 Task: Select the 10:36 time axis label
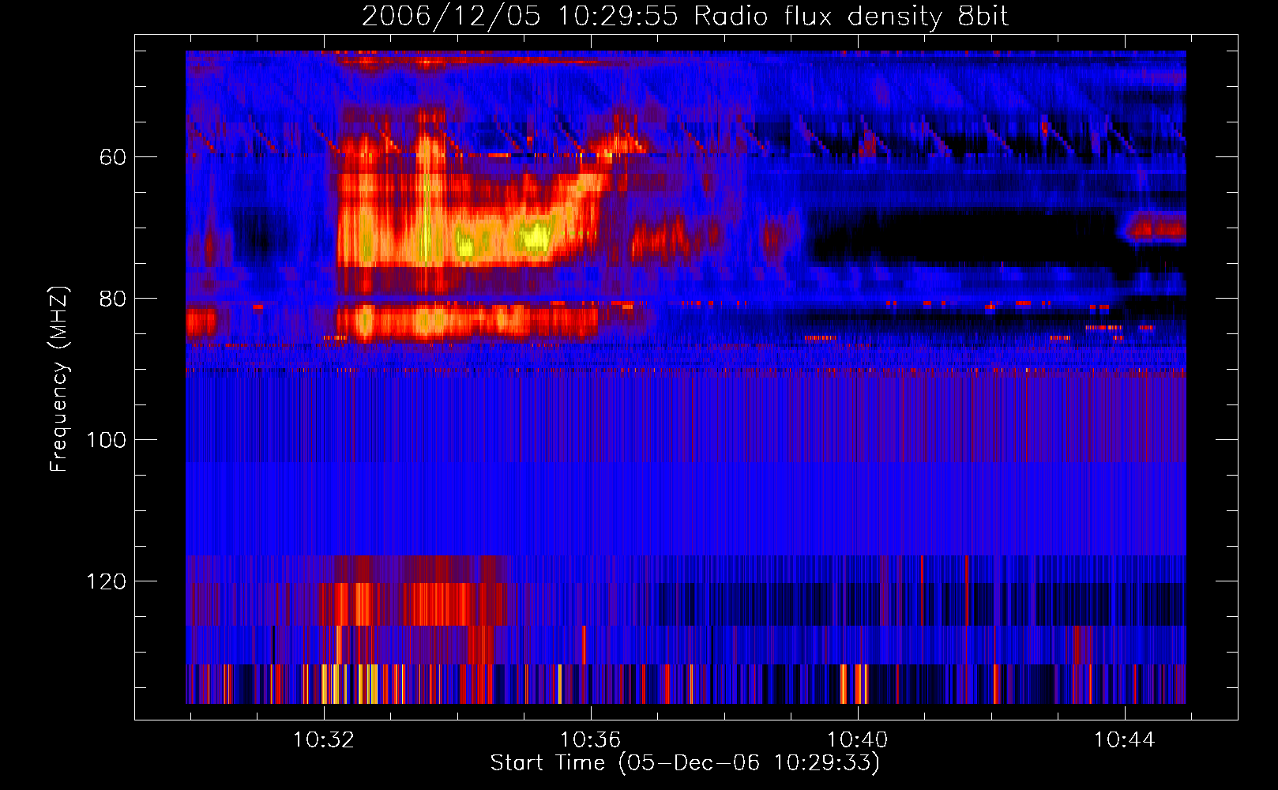coord(591,740)
